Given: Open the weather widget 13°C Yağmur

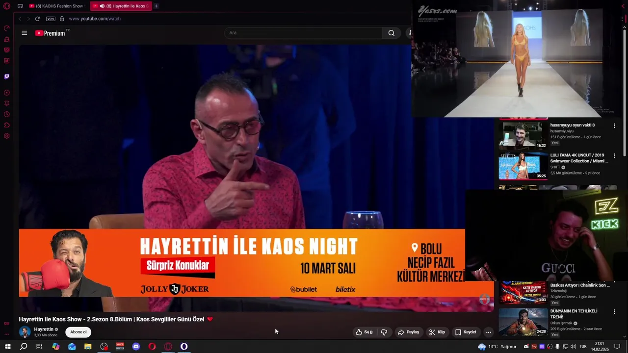Looking at the screenshot, I should pos(497,347).
